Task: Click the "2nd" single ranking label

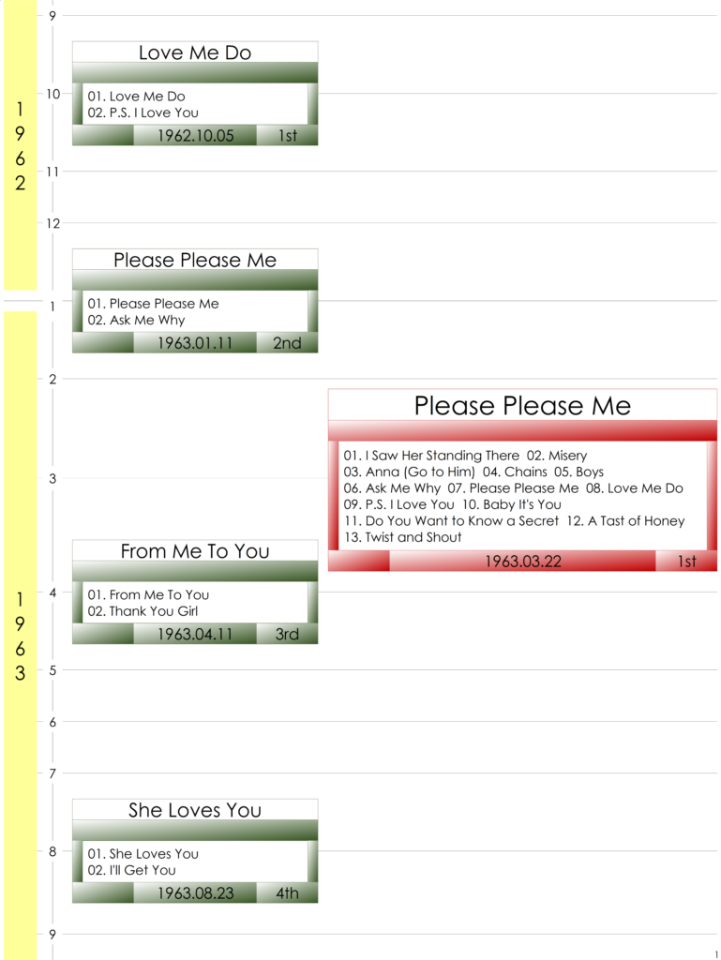Action: (287, 343)
